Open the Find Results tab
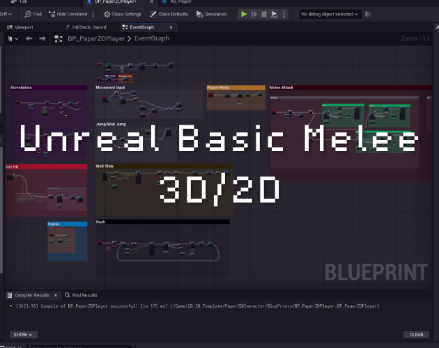Image resolution: width=439 pixels, height=348 pixels. pyautogui.click(x=81, y=295)
